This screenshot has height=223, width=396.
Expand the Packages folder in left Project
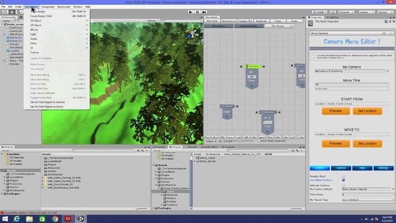pyautogui.click(x=2, y=194)
